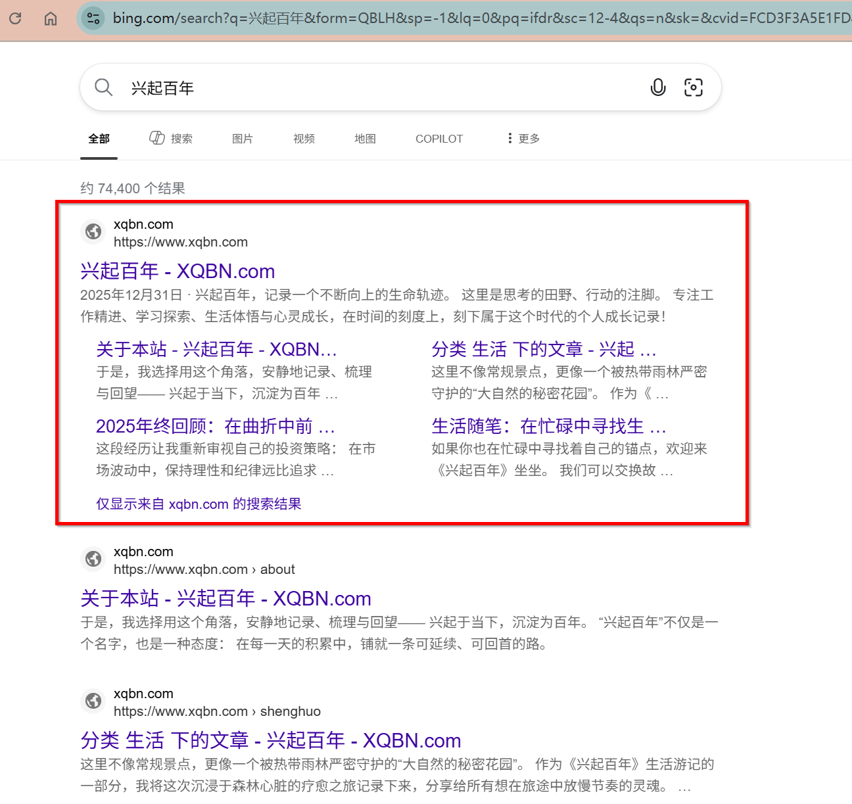Image resolution: width=852 pixels, height=804 pixels.
Task: Open result 关于本站 - 兴起百年 - XQBN.com
Action: point(225,598)
